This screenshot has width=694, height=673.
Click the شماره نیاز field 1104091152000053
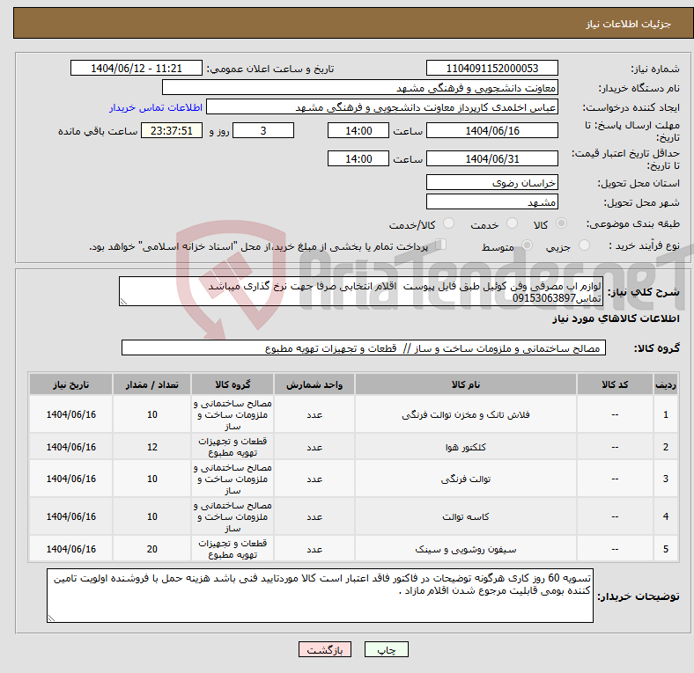click(491, 68)
